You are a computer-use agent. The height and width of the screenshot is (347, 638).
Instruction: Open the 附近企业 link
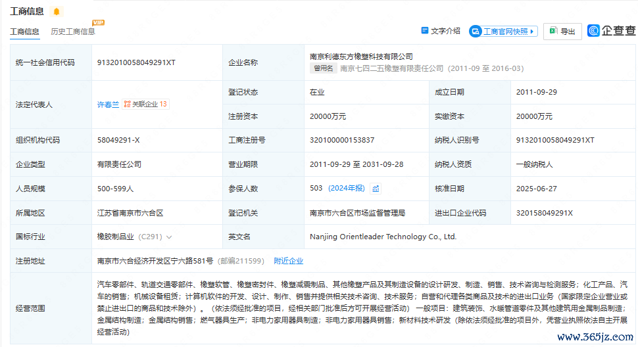[289, 261]
